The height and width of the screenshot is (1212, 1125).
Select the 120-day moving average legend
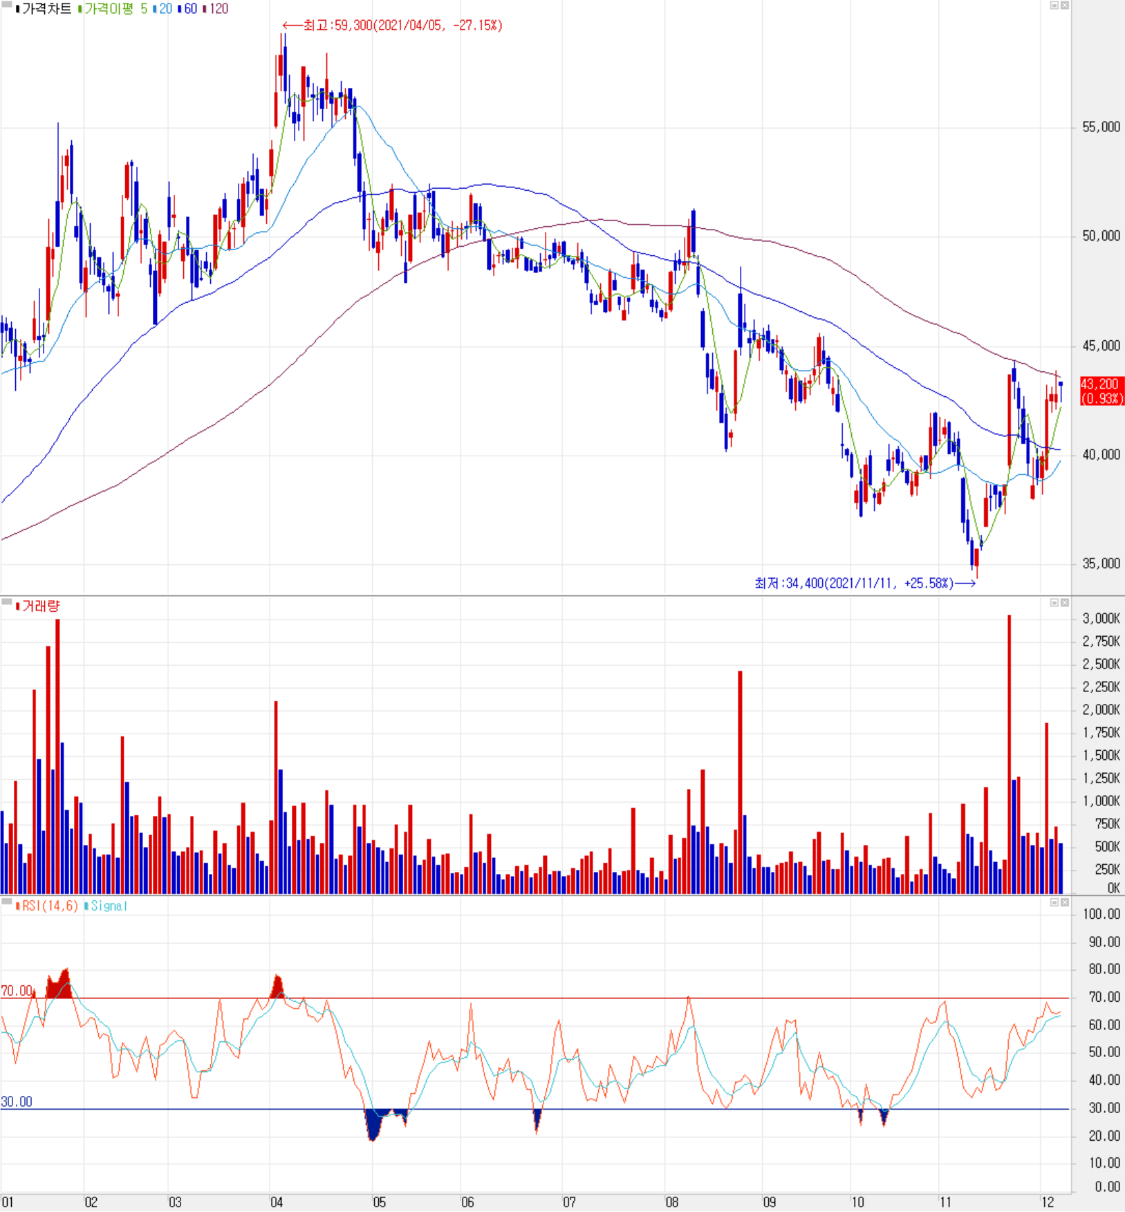pyautogui.click(x=219, y=9)
